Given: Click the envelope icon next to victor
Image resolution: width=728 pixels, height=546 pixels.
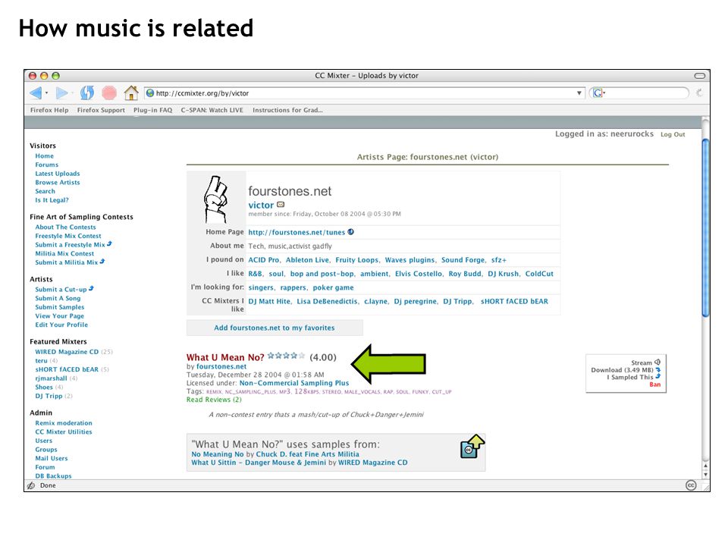Looking at the screenshot, I should click(x=281, y=204).
